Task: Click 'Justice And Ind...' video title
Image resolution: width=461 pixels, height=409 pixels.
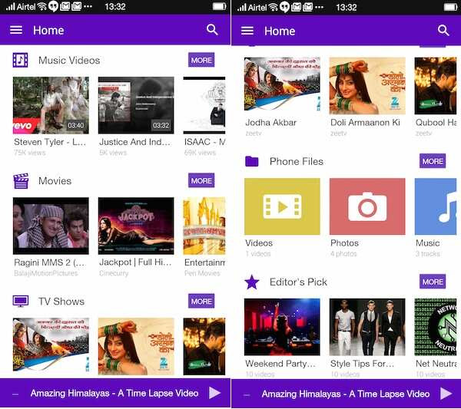Action: point(135,142)
